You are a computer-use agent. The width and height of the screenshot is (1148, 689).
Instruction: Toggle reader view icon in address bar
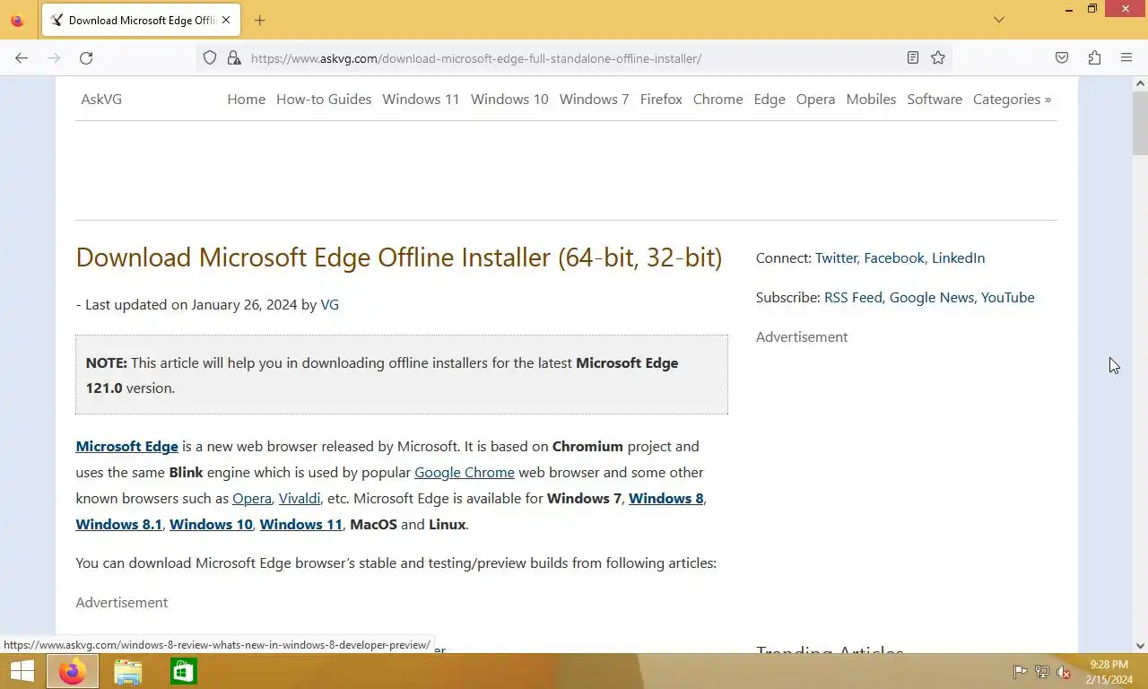913,58
